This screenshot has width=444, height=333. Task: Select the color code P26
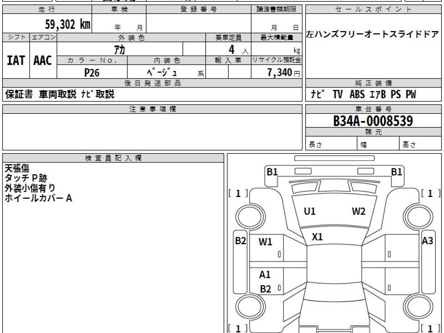pyautogui.click(x=92, y=73)
